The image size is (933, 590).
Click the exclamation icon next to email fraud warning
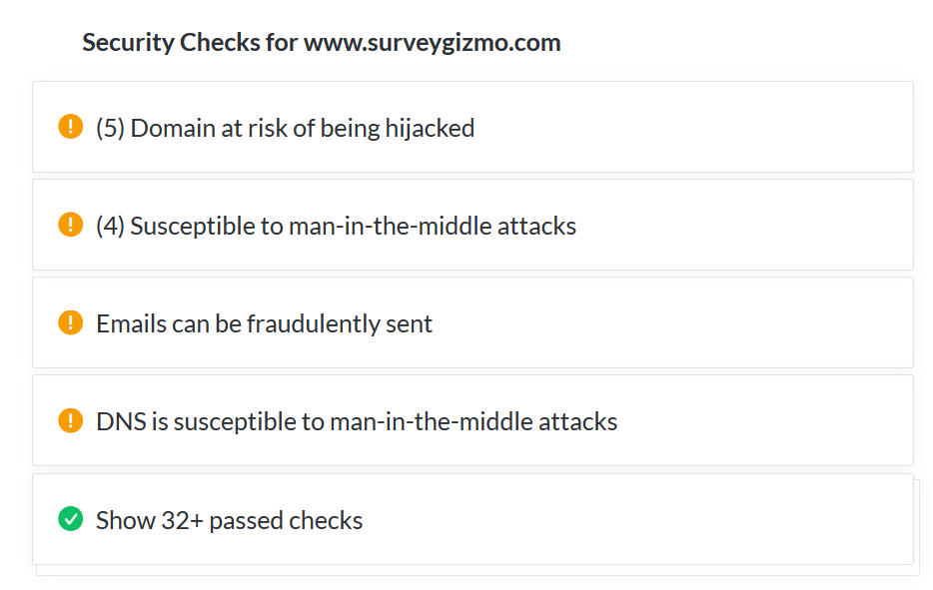tap(70, 322)
